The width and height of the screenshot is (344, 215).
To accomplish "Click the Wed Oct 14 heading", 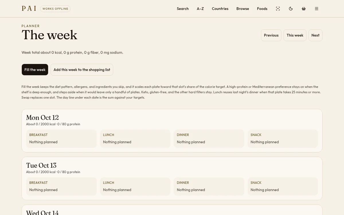I will (42, 213).
